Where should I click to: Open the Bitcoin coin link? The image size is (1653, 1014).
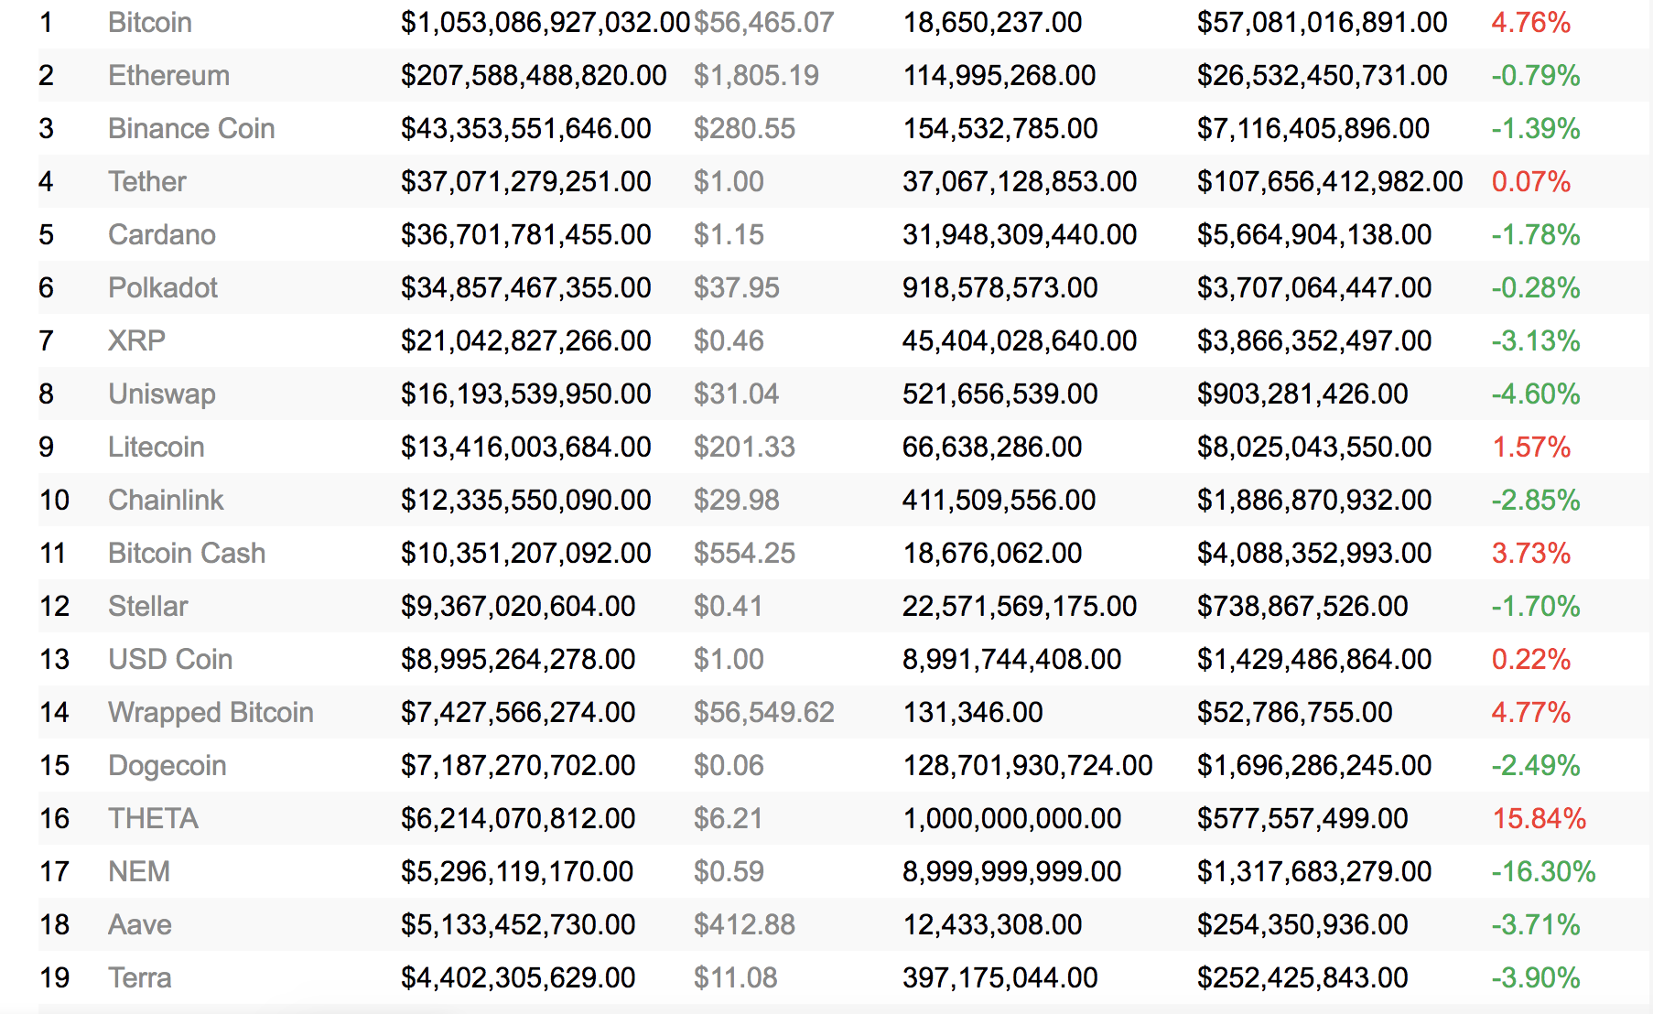coord(150,22)
